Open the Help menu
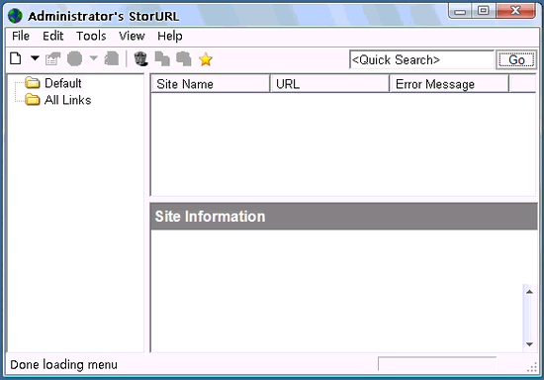The width and height of the screenshot is (544, 380). pyautogui.click(x=170, y=36)
